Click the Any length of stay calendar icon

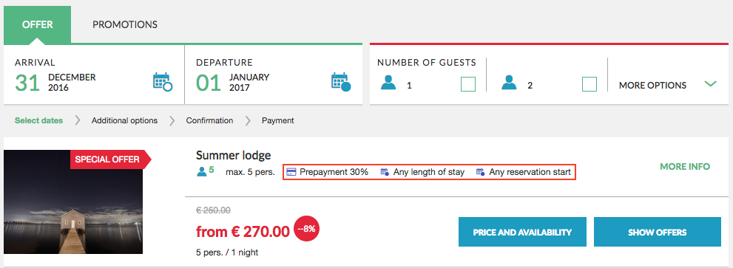385,172
